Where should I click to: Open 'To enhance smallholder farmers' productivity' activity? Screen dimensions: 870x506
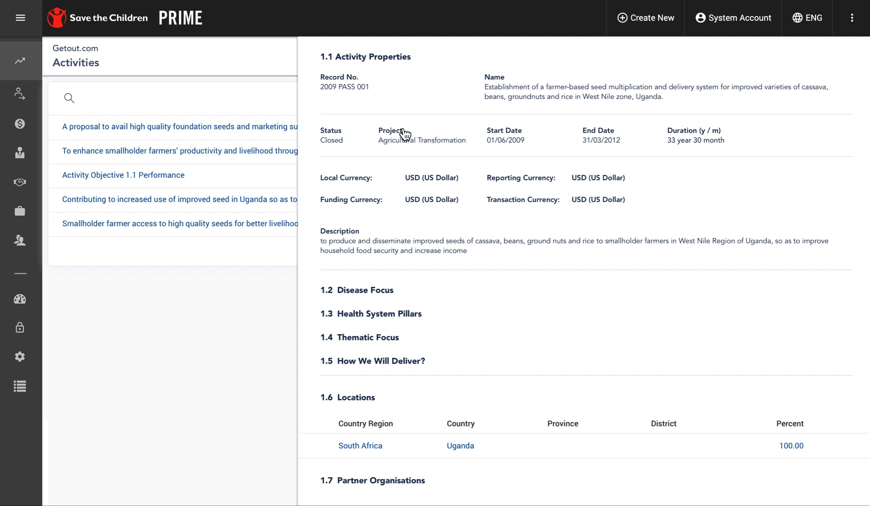(180, 151)
